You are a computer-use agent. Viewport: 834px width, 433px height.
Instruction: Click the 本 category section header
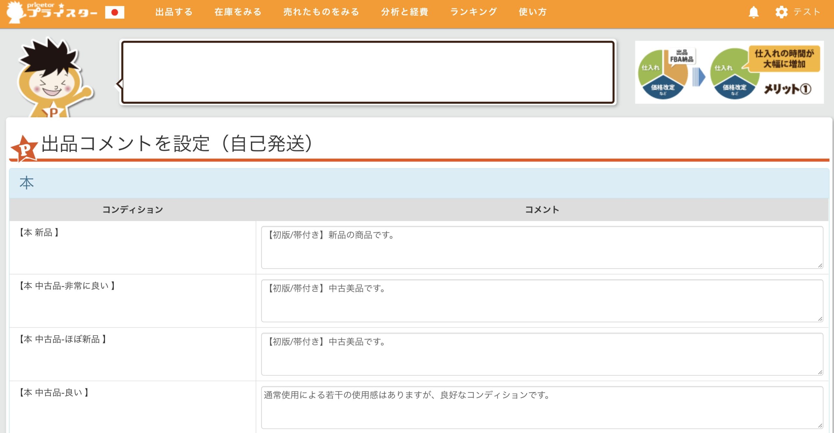click(419, 183)
